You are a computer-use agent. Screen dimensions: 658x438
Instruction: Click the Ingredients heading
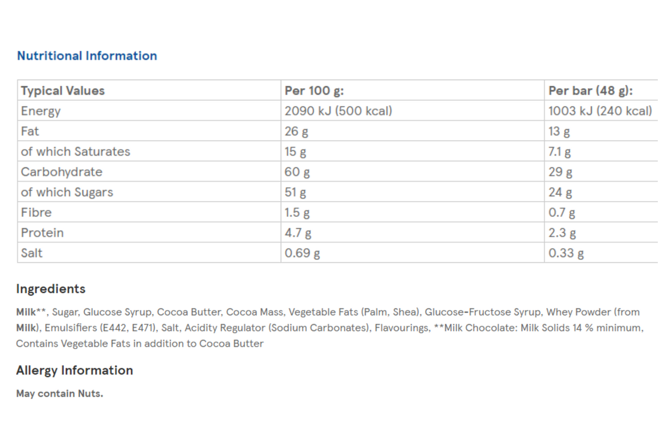coord(51,289)
